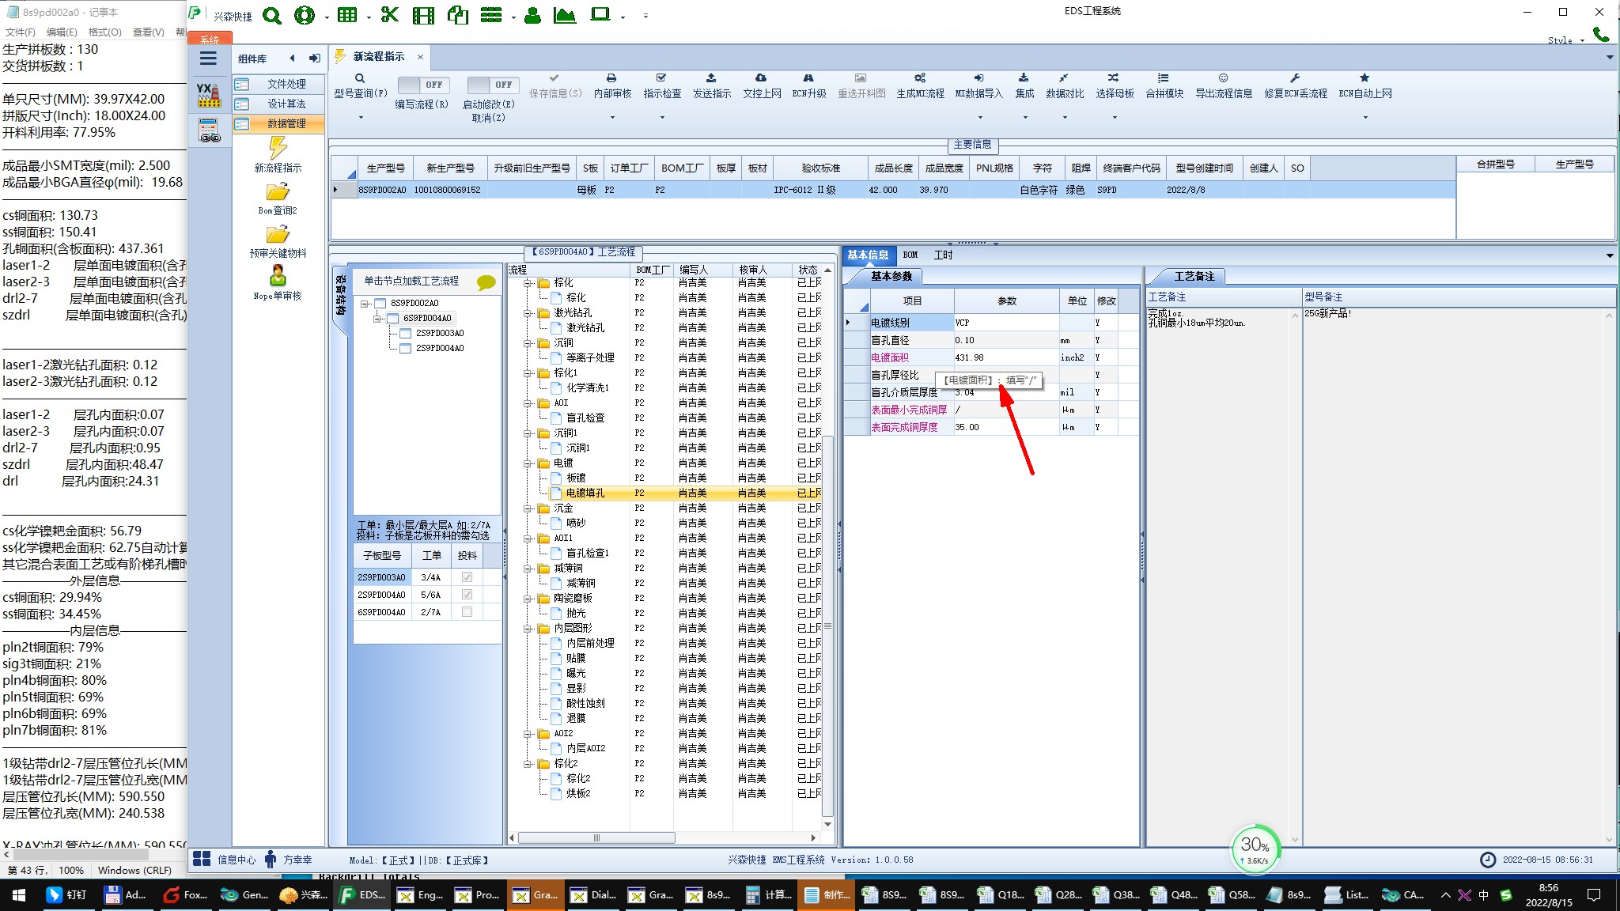Open Bom查询2 folder icon
Viewport: 1620px width, 911px height.
(278, 192)
